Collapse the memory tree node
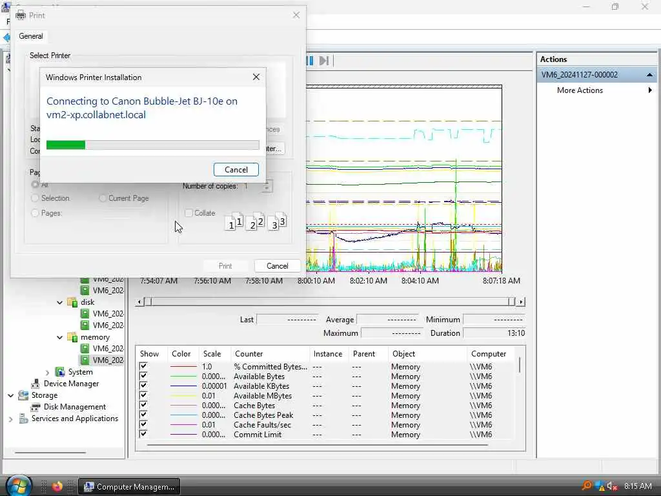Image resolution: width=661 pixels, height=496 pixels. click(x=59, y=337)
